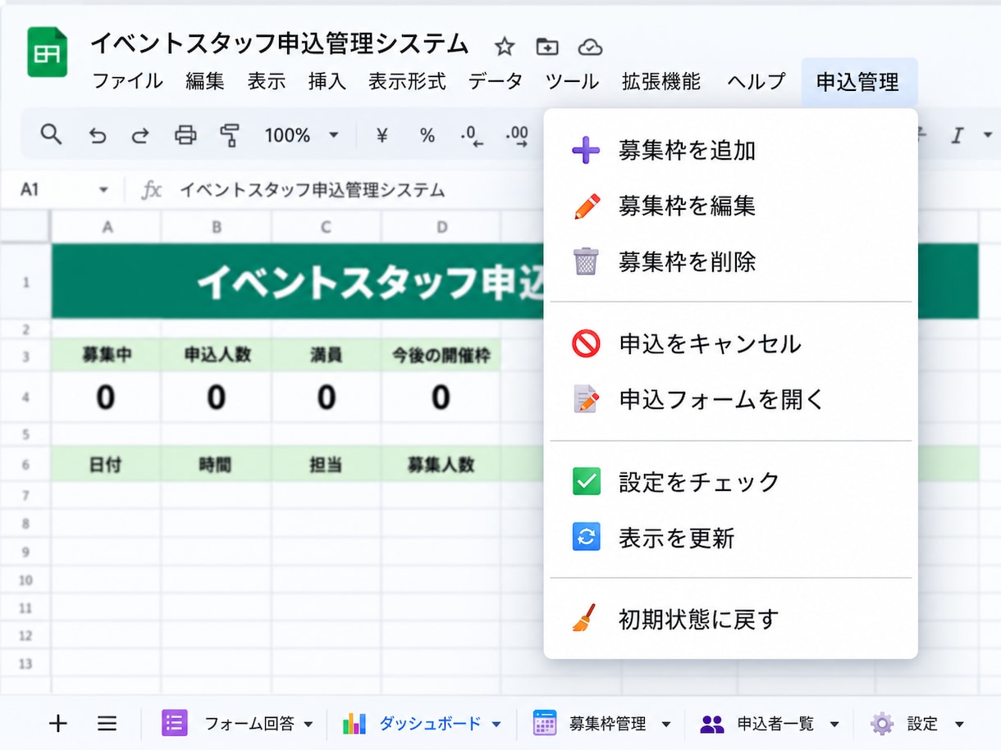Open the 拡張機能 menu
The image size is (1001, 750).
[661, 82]
